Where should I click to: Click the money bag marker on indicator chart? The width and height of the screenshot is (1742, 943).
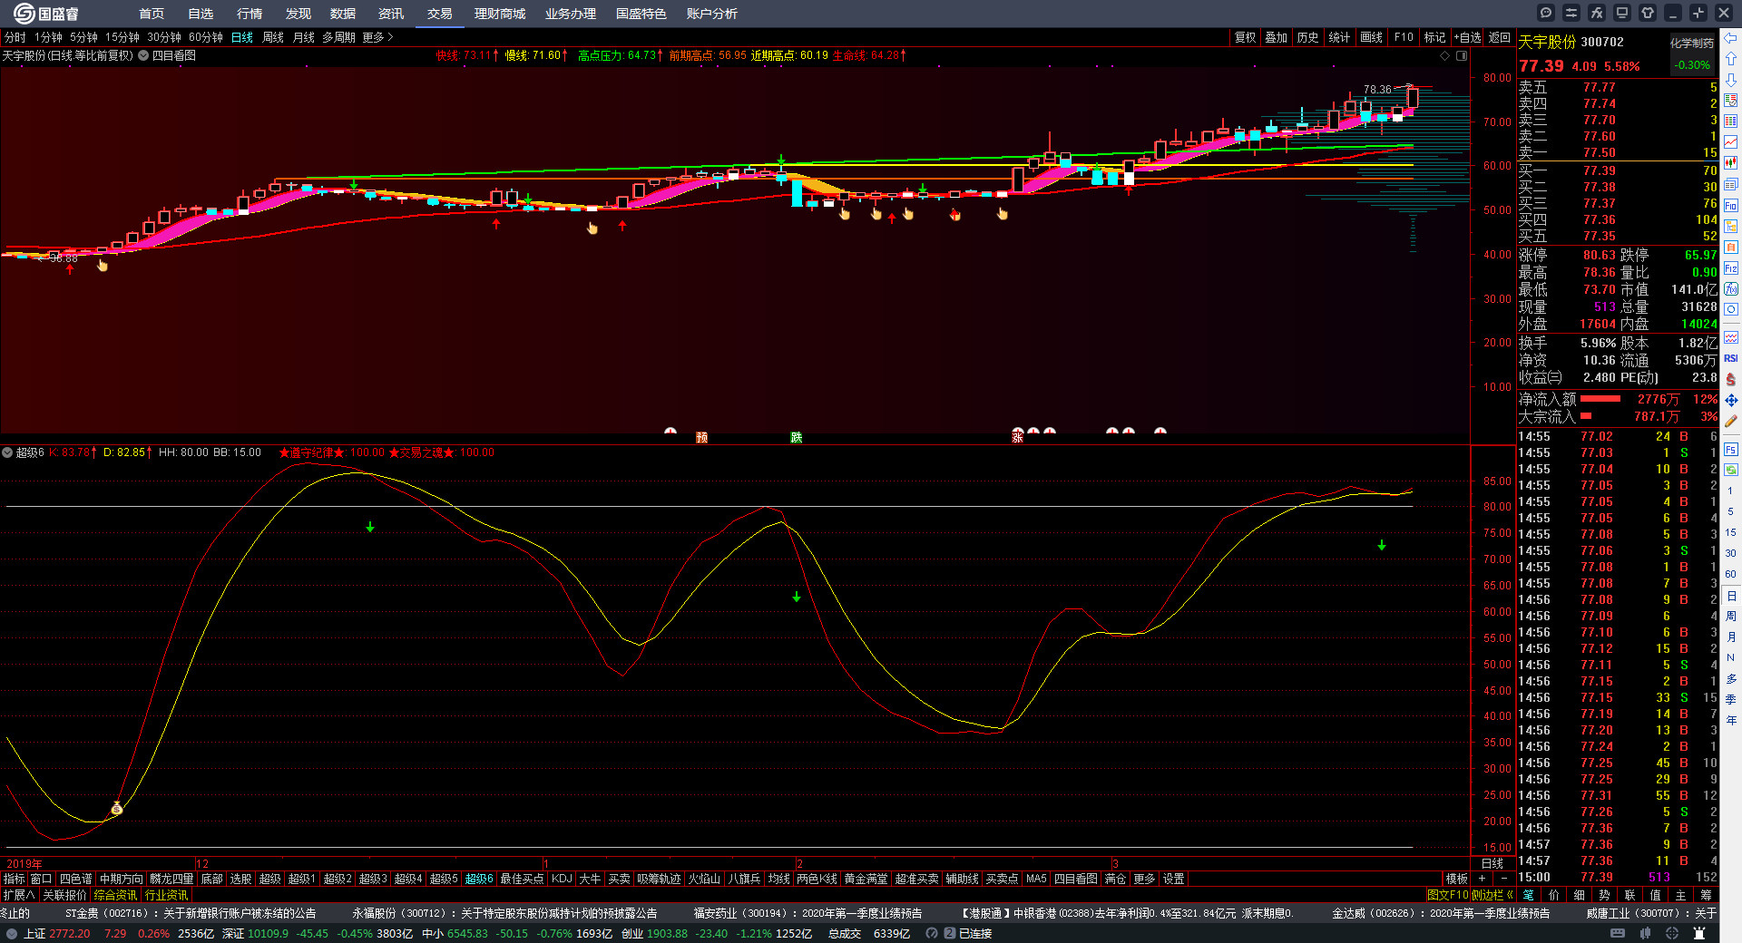(x=116, y=808)
